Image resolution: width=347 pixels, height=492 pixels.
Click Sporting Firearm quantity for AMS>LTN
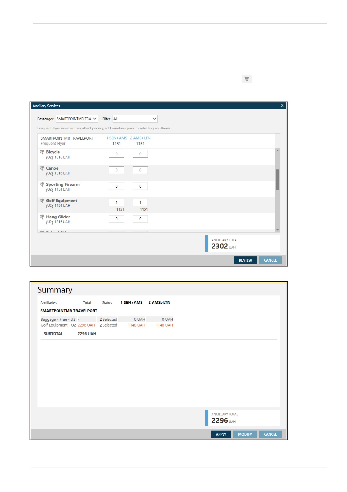[140, 187]
